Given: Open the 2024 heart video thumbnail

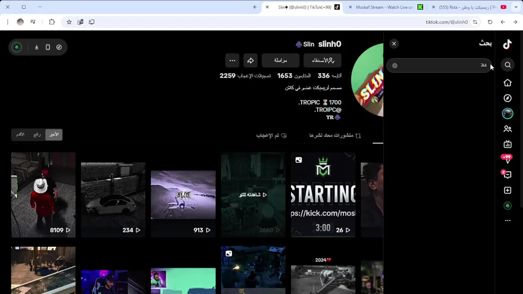Looking at the screenshot, I should pos(323,270).
